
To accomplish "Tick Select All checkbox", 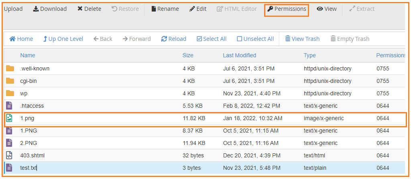I will [x=199, y=39].
